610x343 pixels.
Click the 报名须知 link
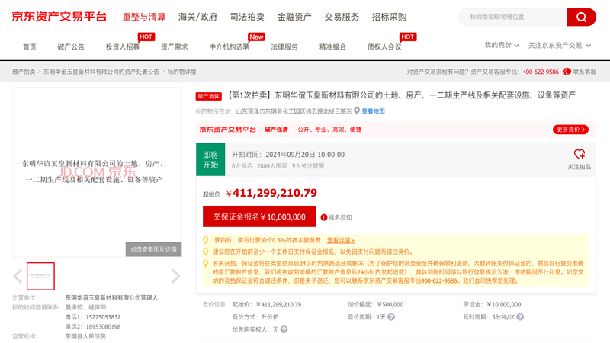coord(340,217)
